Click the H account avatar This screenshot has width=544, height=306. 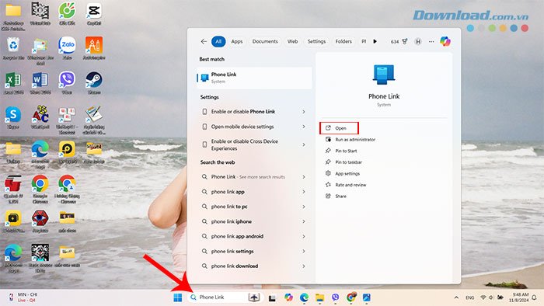point(418,42)
